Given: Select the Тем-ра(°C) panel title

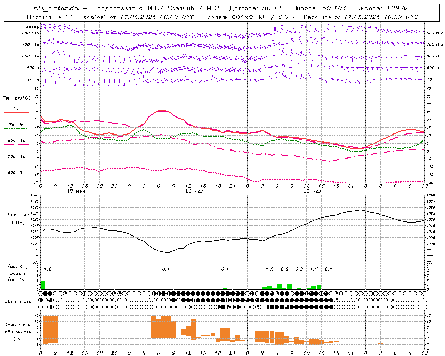Looking at the screenshot, I should 16,98.
